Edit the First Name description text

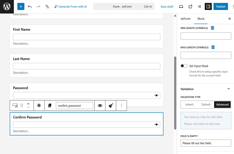point(21,43)
